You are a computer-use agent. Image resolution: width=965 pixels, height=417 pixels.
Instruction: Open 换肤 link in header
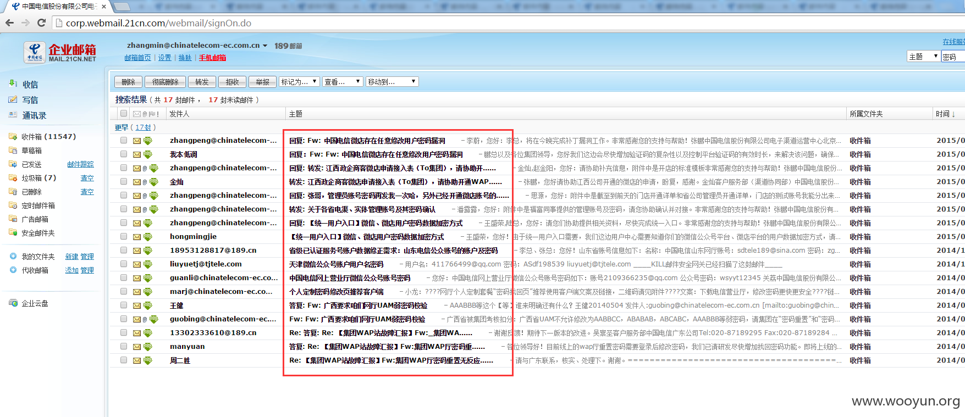(185, 58)
